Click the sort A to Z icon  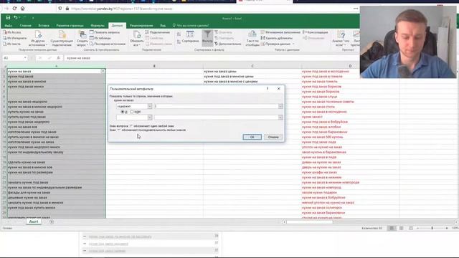[x=179, y=34]
